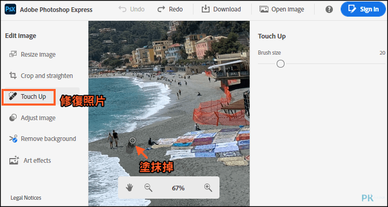The height and width of the screenshot is (207, 388).
Task: Open the Legal Notices link
Action: pos(26,198)
